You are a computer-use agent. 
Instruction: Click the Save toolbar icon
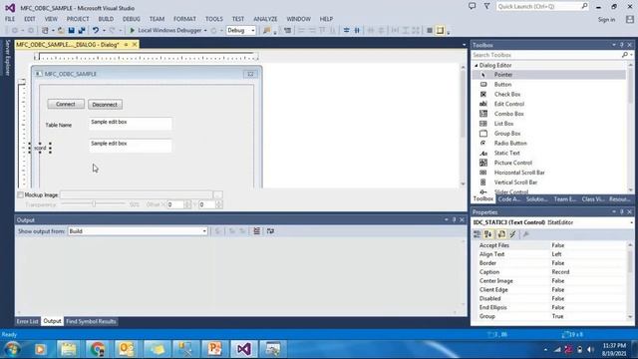click(x=71, y=31)
